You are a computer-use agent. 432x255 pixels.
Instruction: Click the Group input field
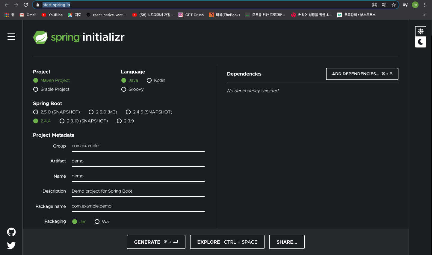click(x=138, y=146)
